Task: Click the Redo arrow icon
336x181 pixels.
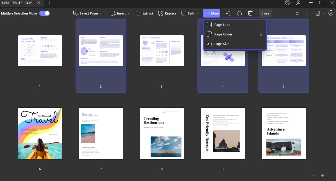Action: tap(307, 13)
